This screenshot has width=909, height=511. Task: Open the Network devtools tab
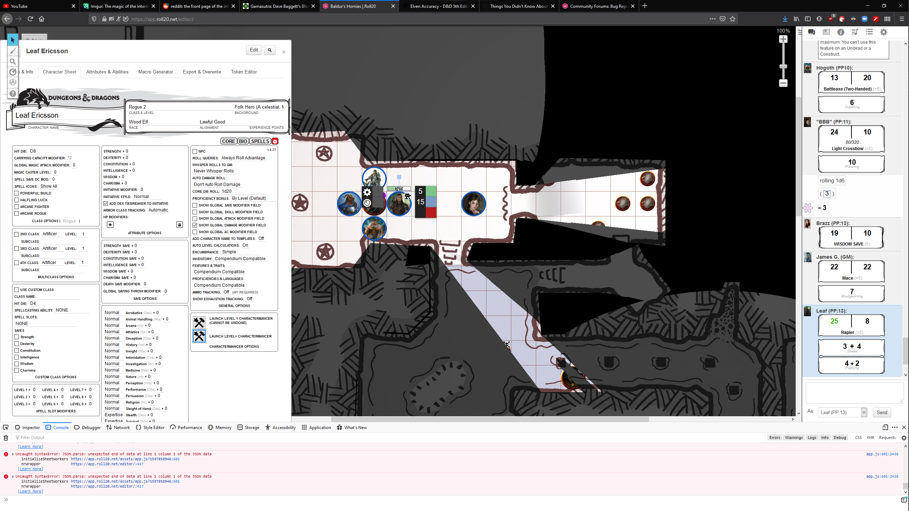coord(118,428)
